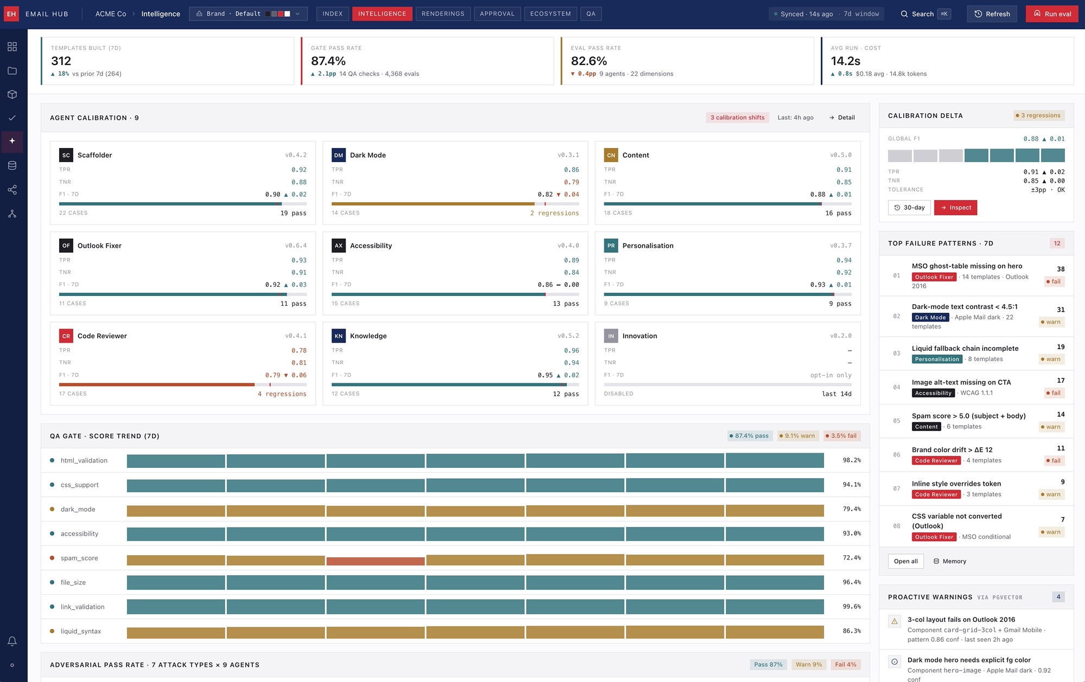
Task: Open the notifications bell icon
Action: coord(12,641)
